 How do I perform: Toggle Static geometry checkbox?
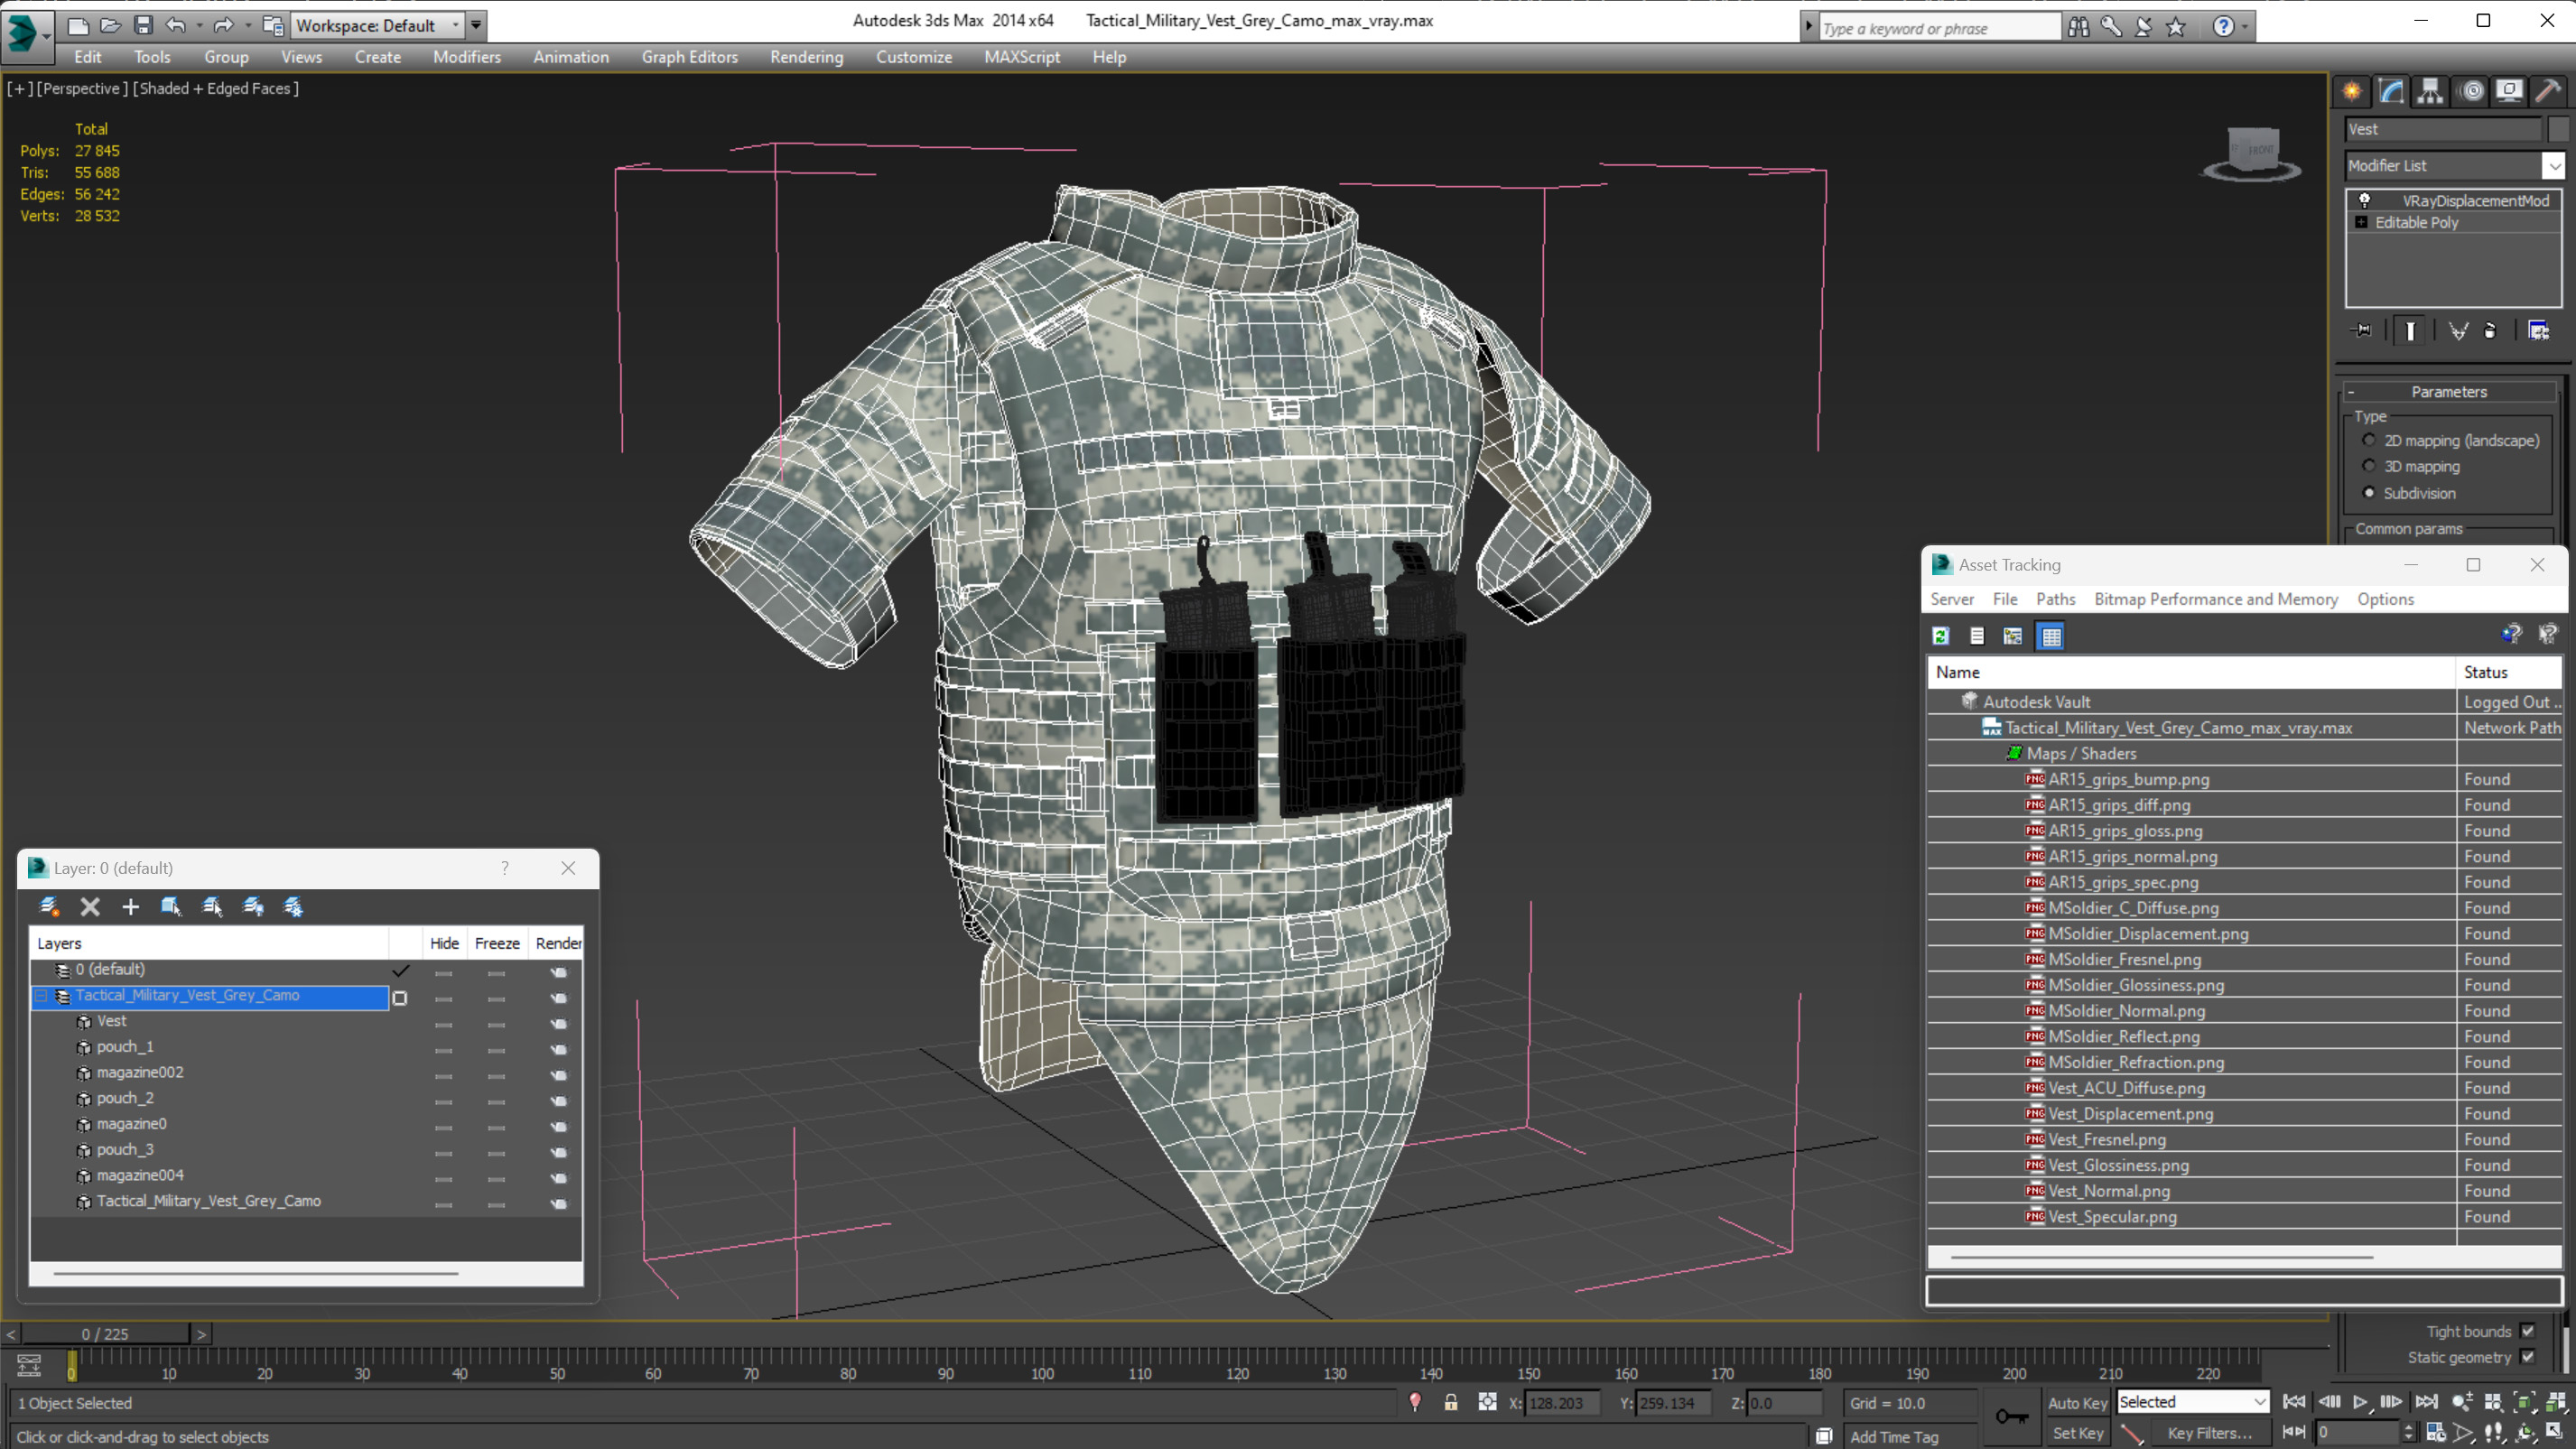tap(2528, 1357)
